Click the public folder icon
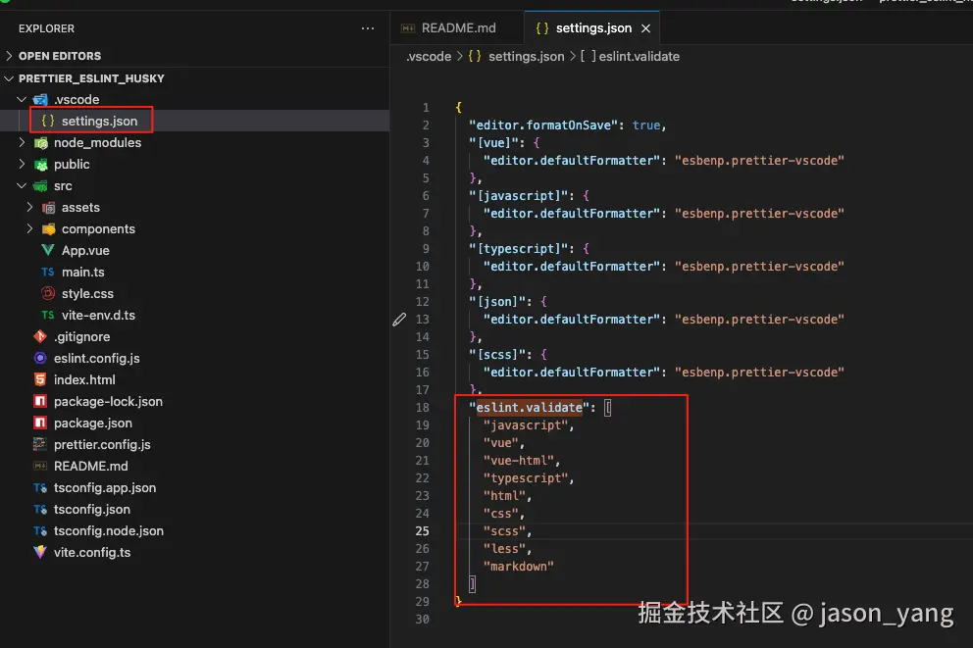The height and width of the screenshot is (648, 973). [x=40, y=165]
